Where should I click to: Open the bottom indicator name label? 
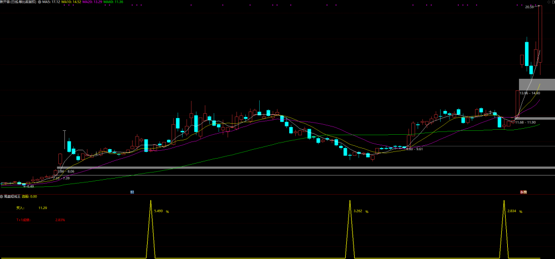[x=12, y=196]
